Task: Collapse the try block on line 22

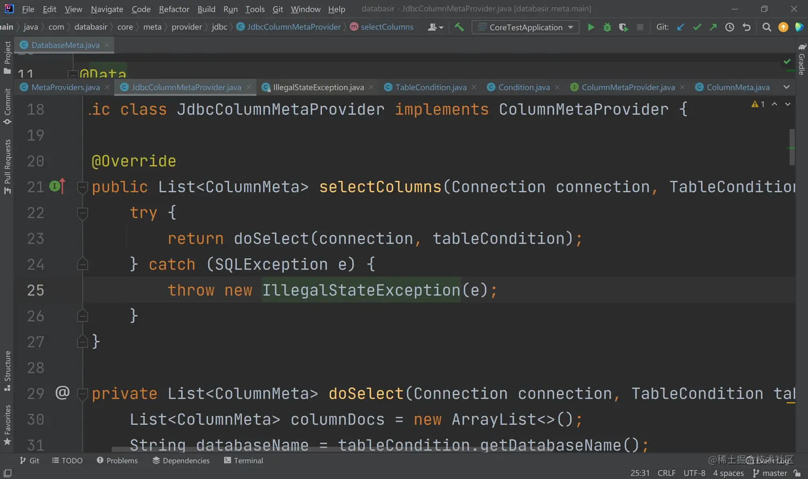Action: pos(82,213)
